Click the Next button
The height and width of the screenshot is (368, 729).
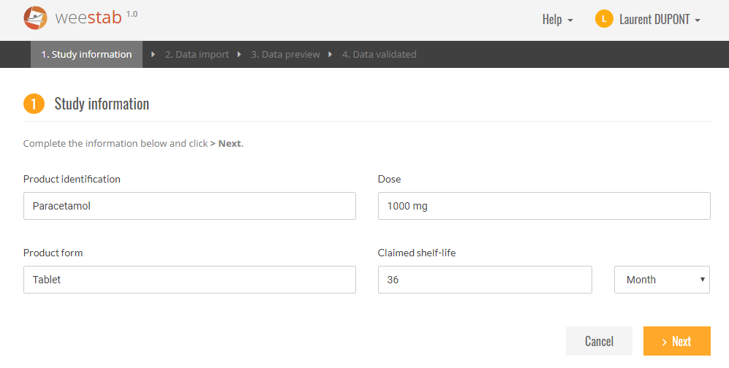tap(677, 341)
